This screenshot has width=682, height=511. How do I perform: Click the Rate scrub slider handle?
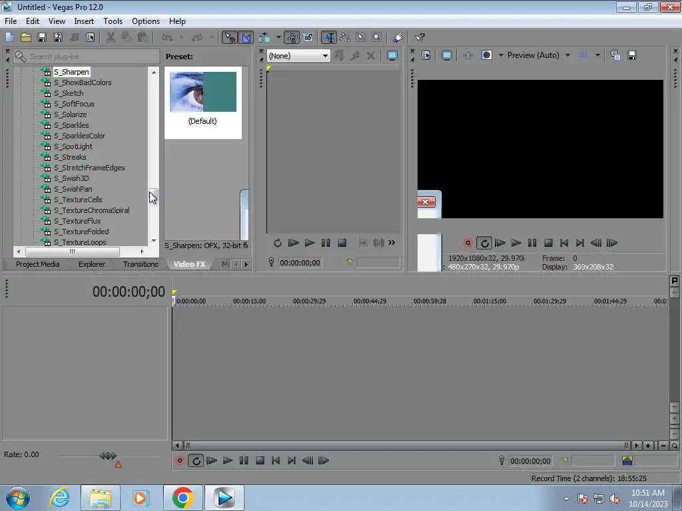108,455
